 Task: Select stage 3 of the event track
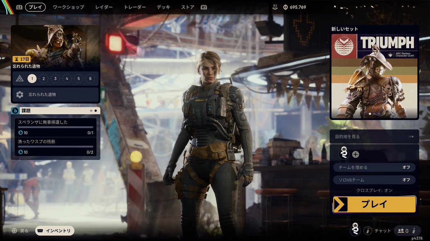point(55,79)
